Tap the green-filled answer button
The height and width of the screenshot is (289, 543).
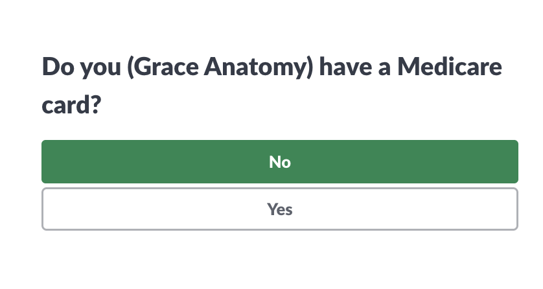click(279, 162)
